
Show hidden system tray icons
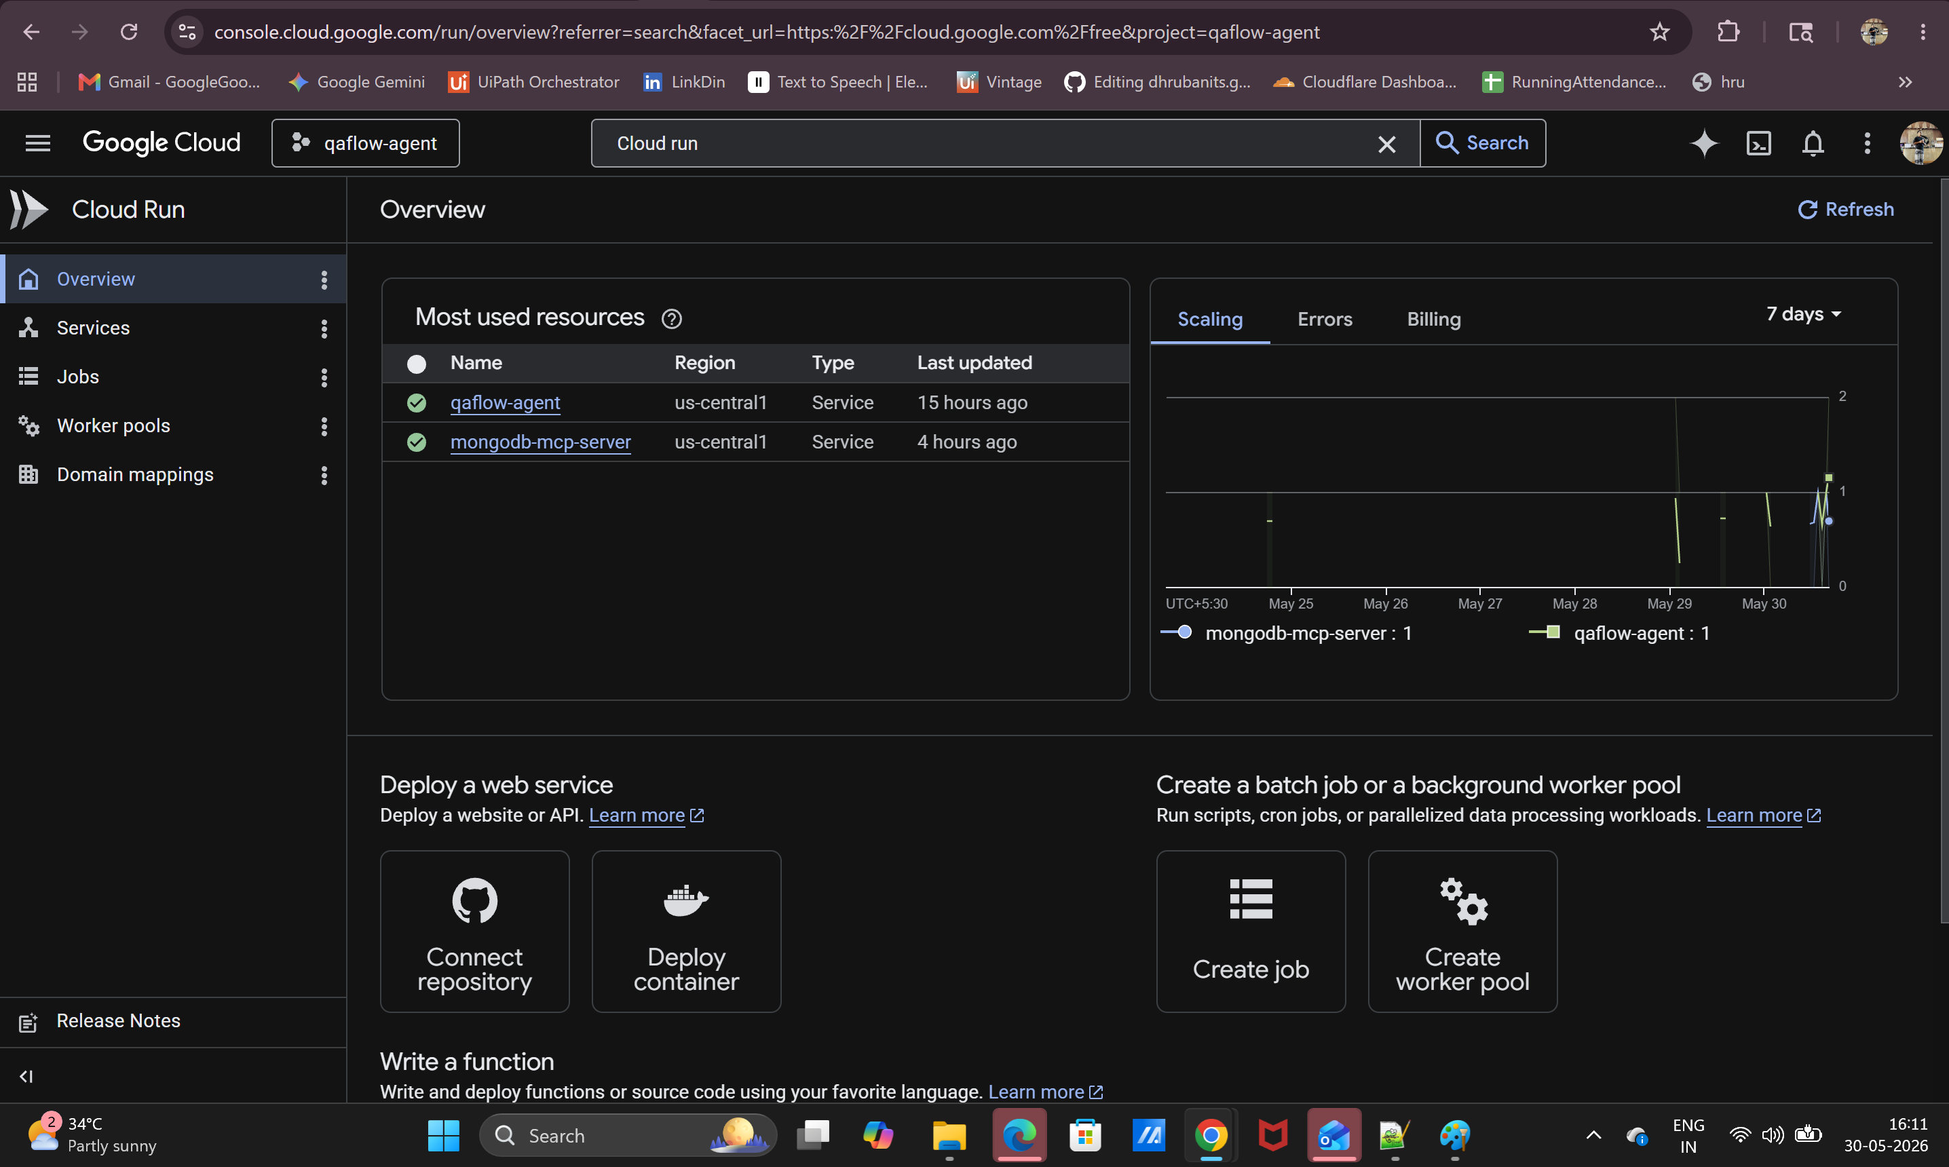(1593, 1136)
